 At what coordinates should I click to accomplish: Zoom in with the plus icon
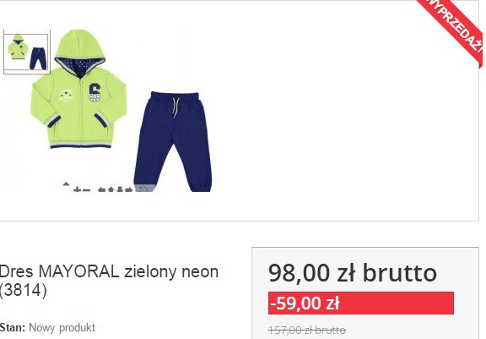pyautogui.click(x=77, y=189)
